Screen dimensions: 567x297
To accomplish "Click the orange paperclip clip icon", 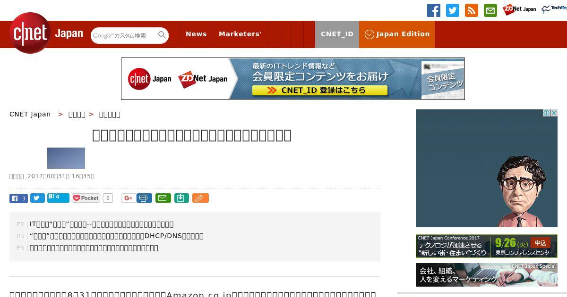I will 200,198.
